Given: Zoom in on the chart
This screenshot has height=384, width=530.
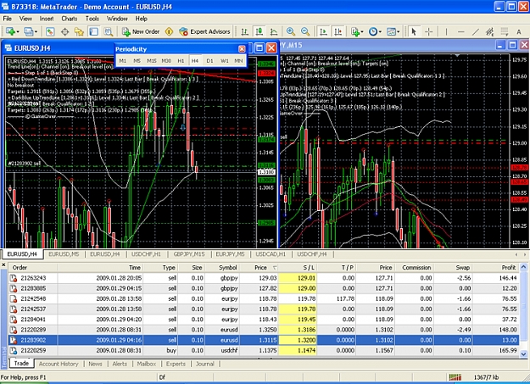Looking at the screenshot, I should pyautogui.click(x=290, y=31).
